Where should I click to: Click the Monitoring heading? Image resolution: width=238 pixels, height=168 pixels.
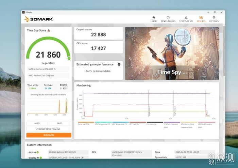(x=84, y=86)
